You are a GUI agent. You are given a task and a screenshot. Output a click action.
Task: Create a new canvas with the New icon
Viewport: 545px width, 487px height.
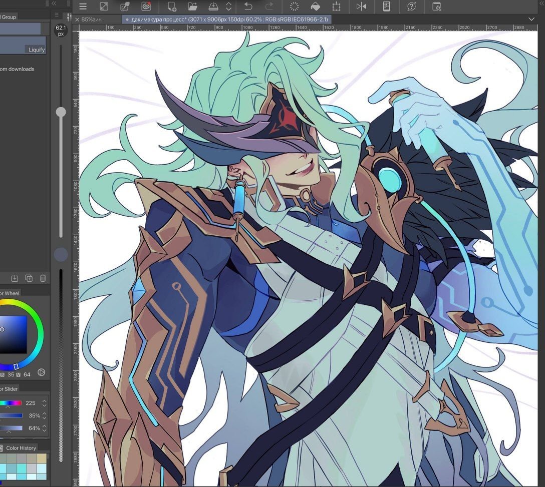172,6
